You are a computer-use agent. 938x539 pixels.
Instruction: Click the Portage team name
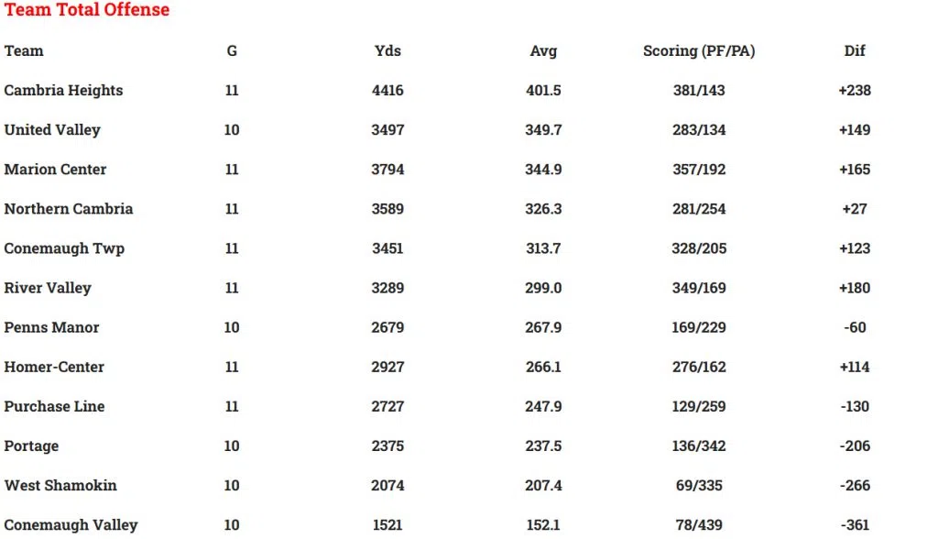coord(31,445)
